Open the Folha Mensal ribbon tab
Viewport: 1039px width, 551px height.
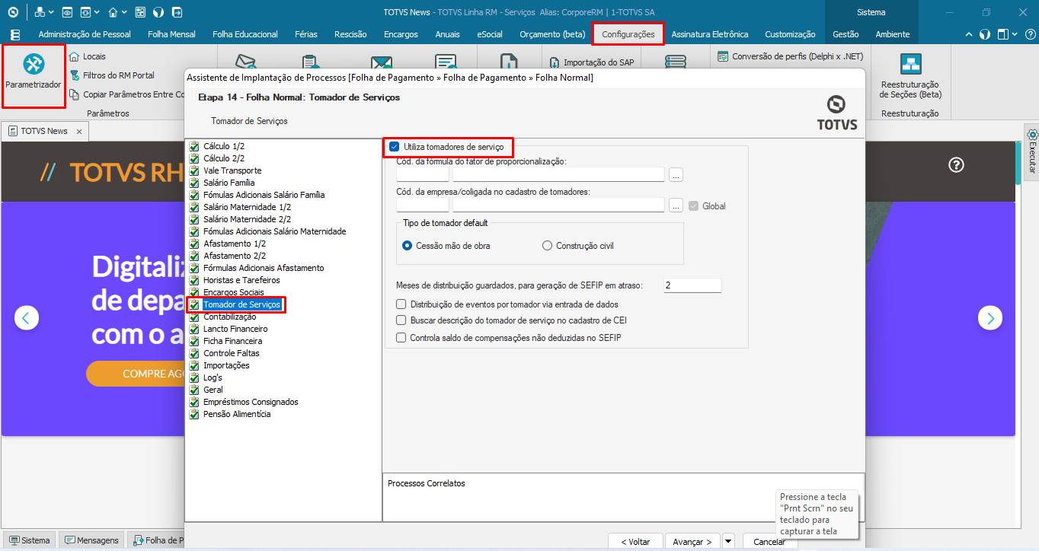[171, 34]
